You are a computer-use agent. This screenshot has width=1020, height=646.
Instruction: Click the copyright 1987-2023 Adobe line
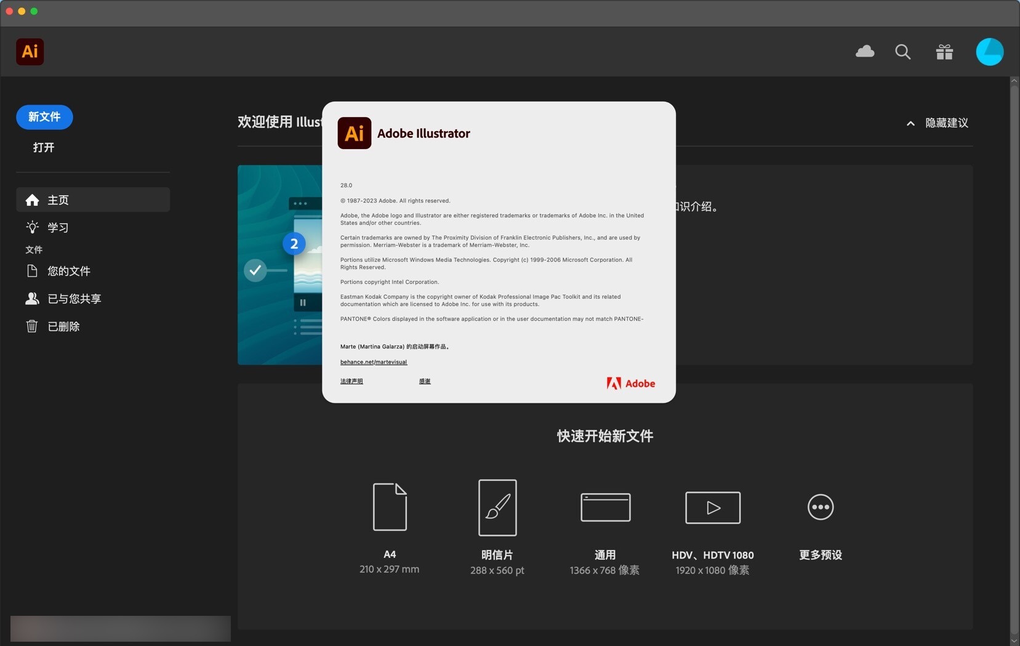click(395, 201)
